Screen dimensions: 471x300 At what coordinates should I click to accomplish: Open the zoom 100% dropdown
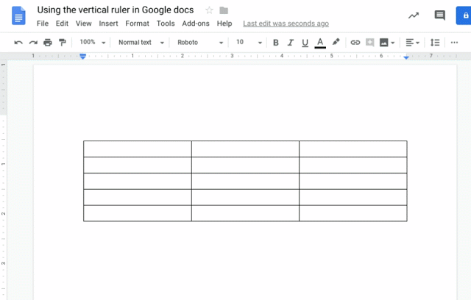pos(92,43)
